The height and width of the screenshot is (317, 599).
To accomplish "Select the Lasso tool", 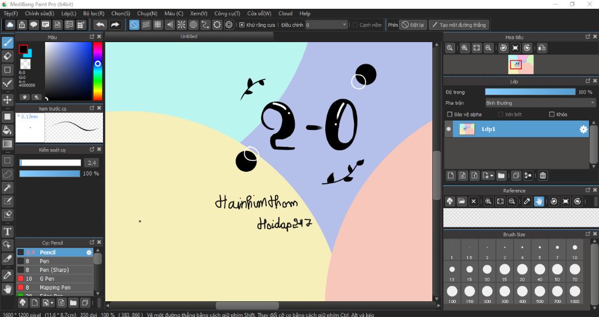I will tap(7, 174).
